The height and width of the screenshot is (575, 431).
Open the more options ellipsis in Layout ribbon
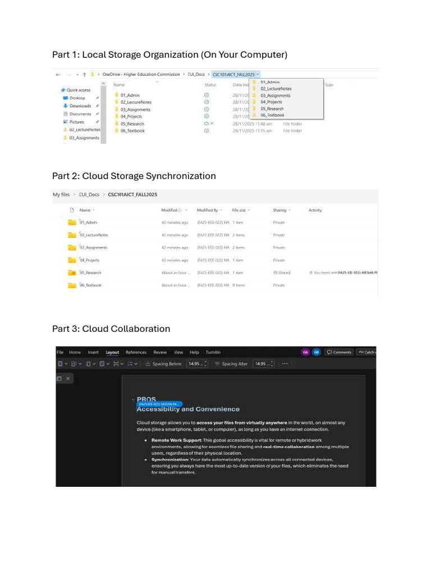tap(285, 364)
